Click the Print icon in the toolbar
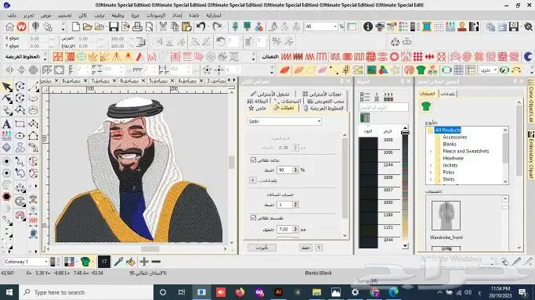535x300 pixels. click(137, 27)
